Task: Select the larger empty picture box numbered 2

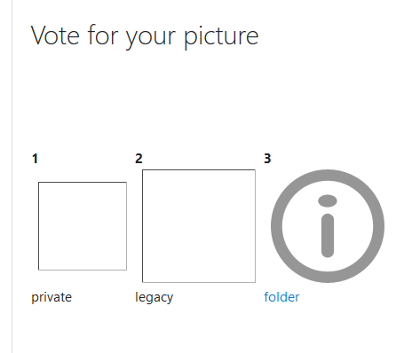Action: pos(199,226)
